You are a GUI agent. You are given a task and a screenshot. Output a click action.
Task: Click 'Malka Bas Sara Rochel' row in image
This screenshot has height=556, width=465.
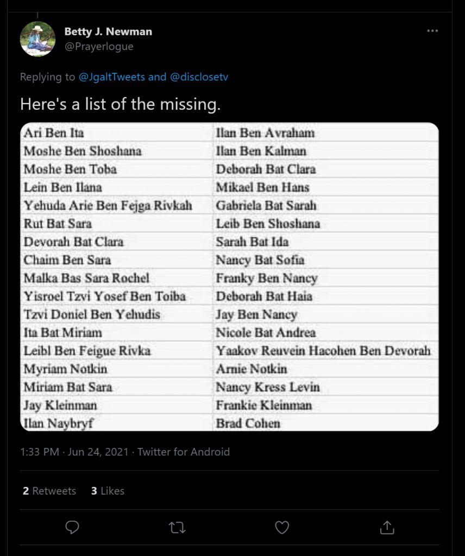86,278
